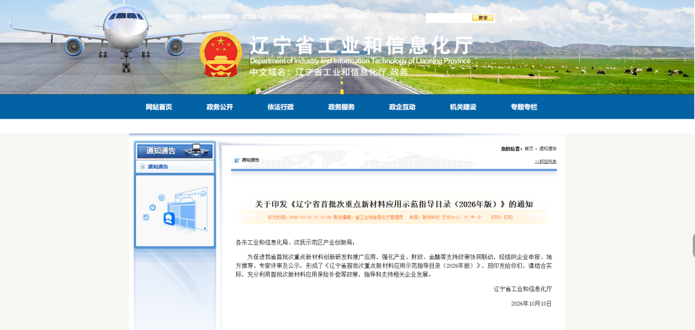This screenshot has width=695, height=330.
Task: Click the article title 关于印发…的通知
Action: (394, 204)
